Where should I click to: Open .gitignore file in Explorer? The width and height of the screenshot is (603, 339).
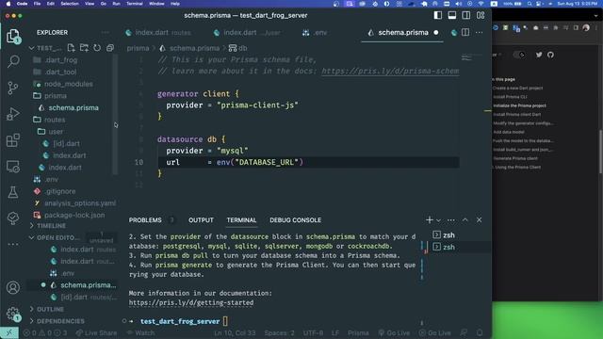(60, 191)
